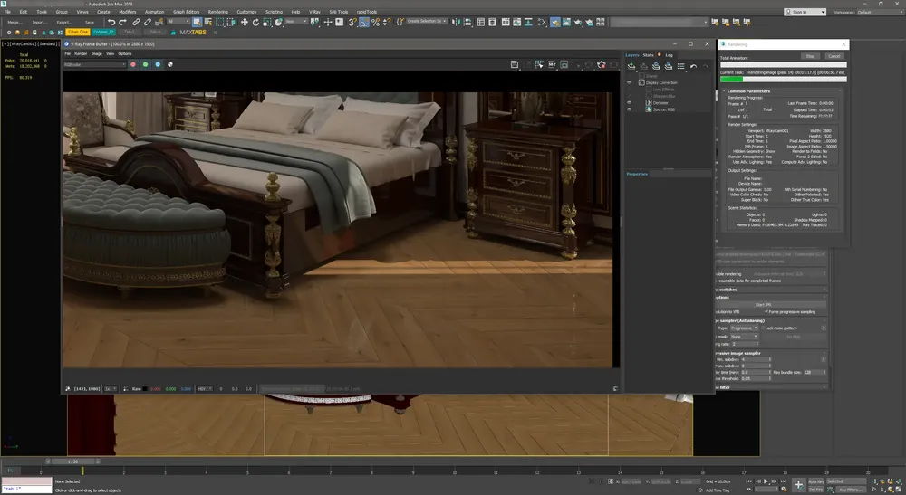Show the green channel in frame buffer
The image size is (906, 495).
pos(145,64)
